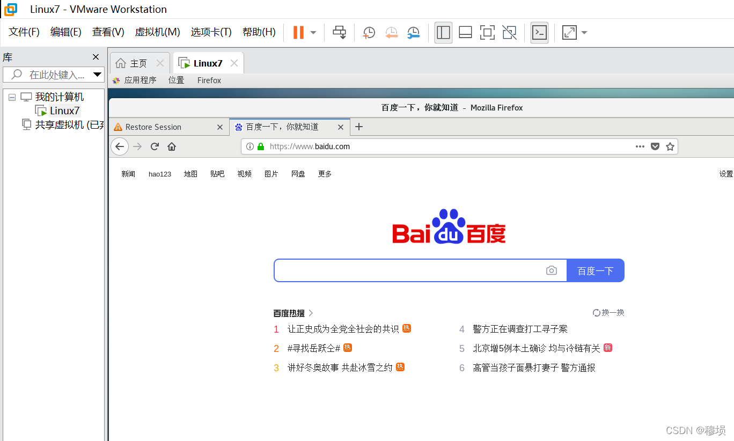This screenshot has height=441, width=734.
Task: Open a new Firefox tab with plus
Action: pos(359,127)
